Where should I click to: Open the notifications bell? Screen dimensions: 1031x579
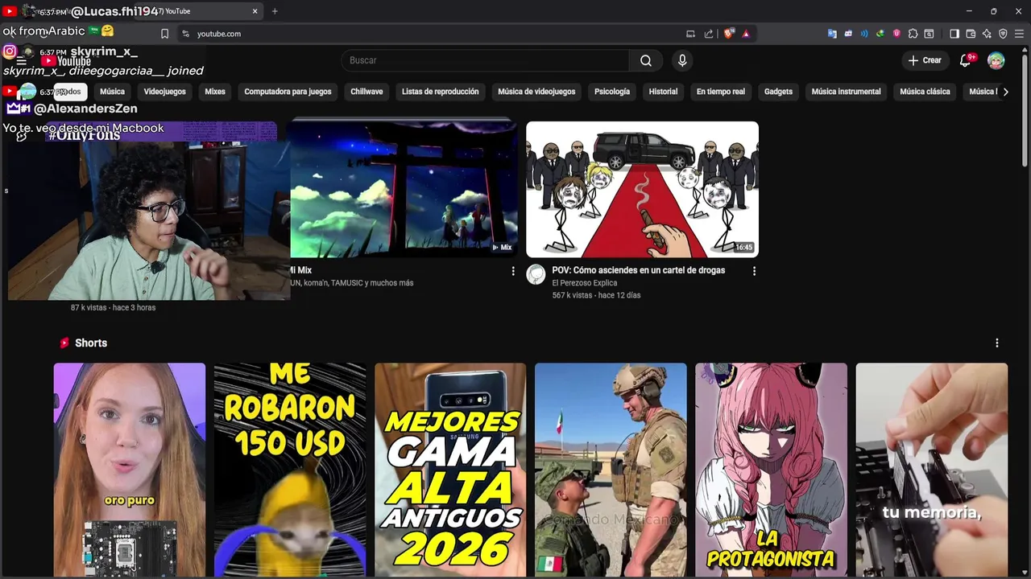tap(965, 60)
